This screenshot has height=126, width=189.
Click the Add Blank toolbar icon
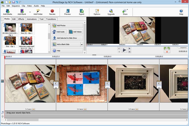pos(22,12)
